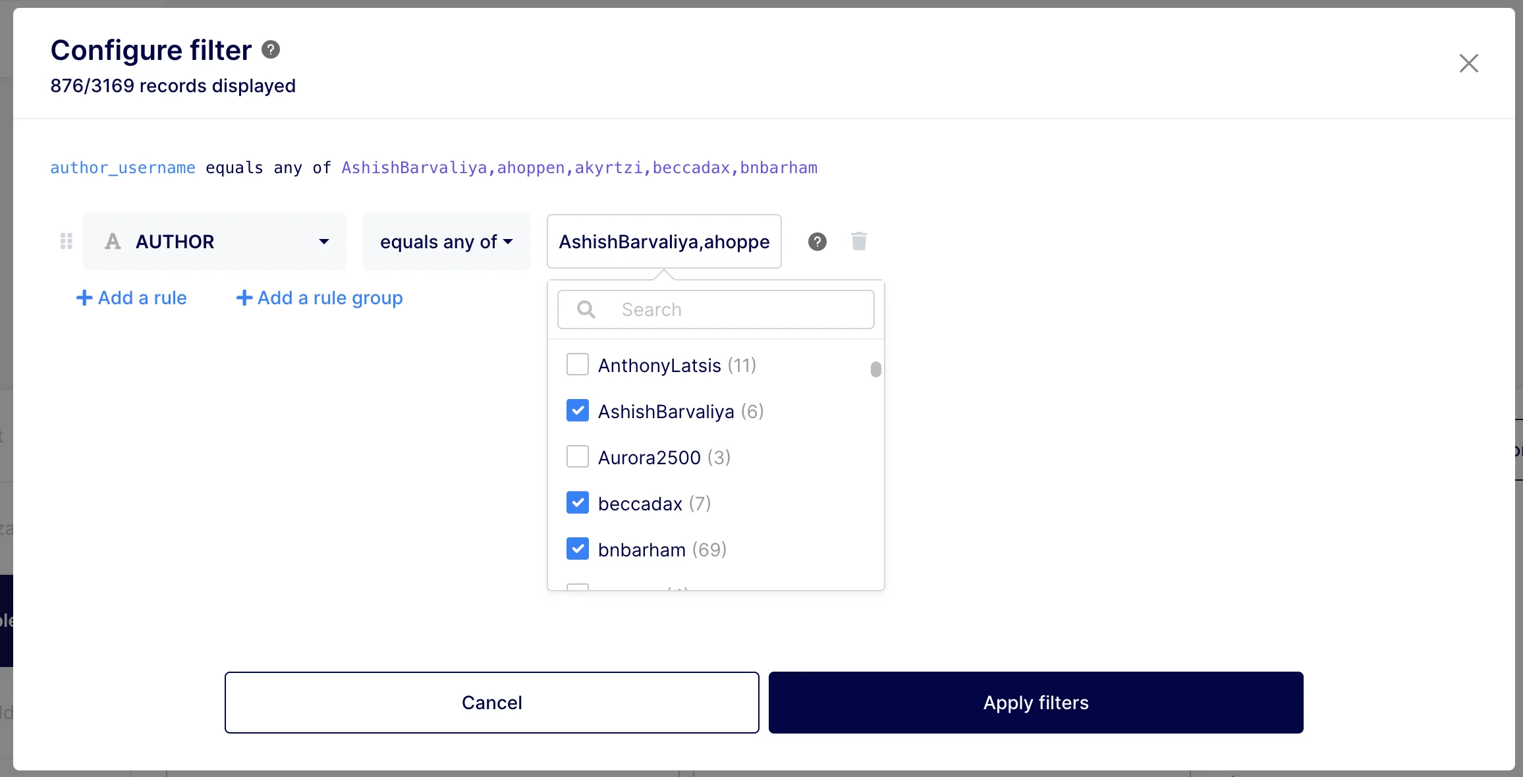Click the plus icon before Add a rule

85,298
